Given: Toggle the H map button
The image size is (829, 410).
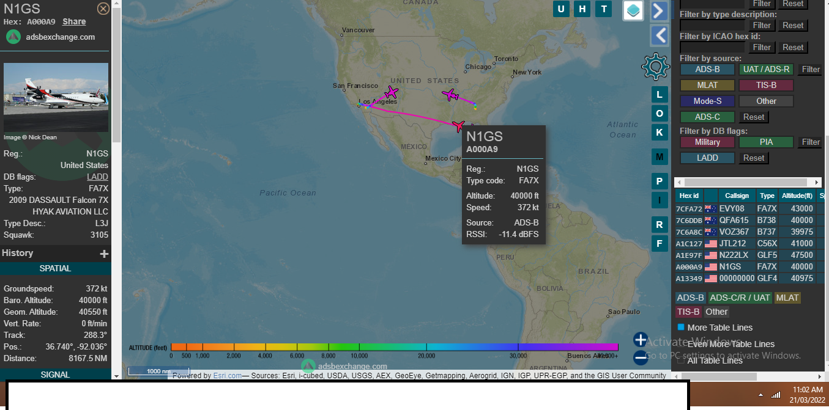Looking at the screenshot, I should tap(582, 9).
